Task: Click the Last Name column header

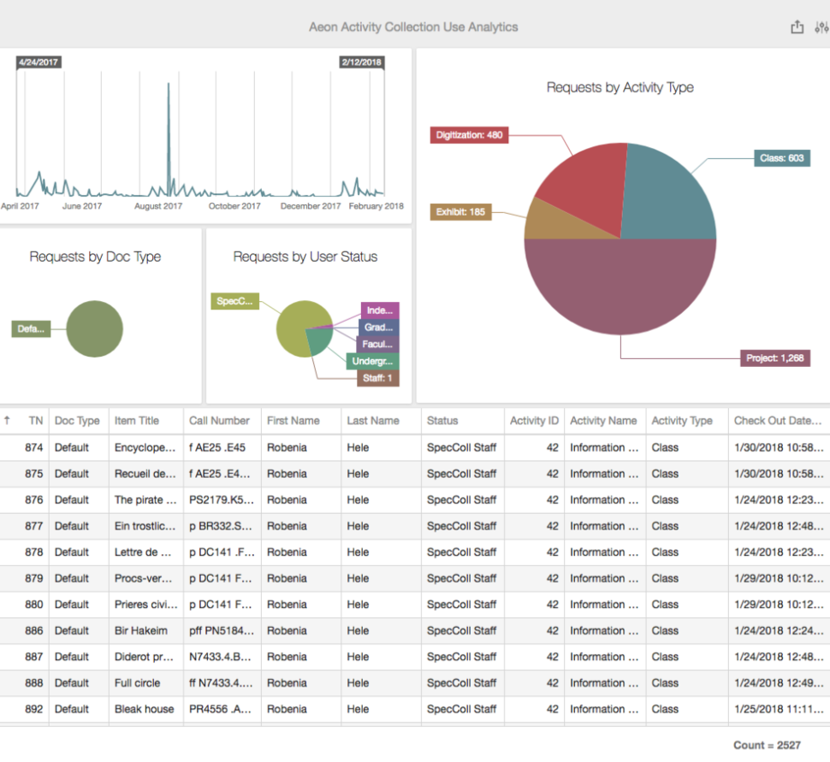Action: pos(373,421)
